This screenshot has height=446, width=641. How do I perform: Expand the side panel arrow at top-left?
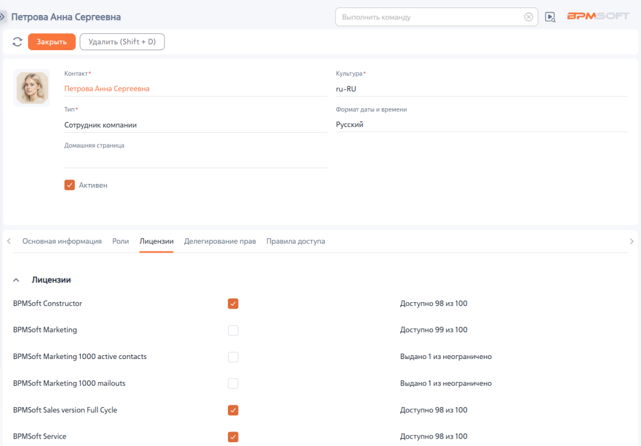click(3, 17)
